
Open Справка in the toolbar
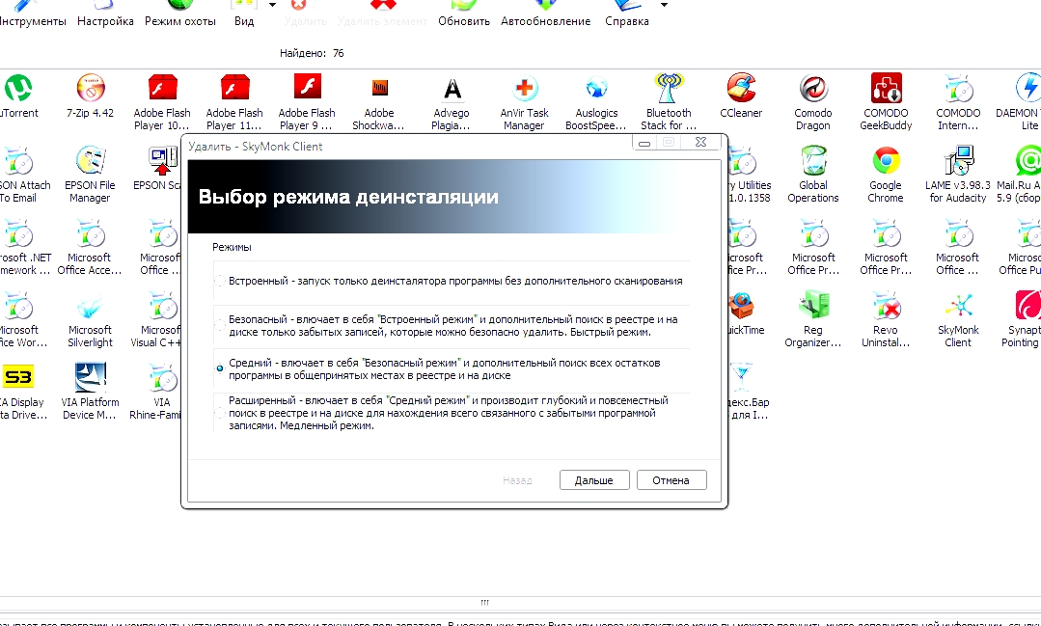click(627, 14)
